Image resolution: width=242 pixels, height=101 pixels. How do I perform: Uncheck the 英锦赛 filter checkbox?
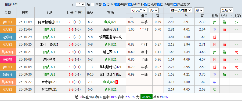146,5
